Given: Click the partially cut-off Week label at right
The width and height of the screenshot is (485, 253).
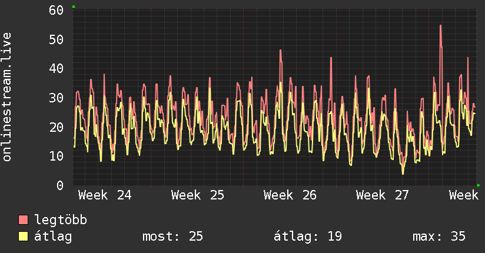Looking at the screenshot, I should [464, 195].
